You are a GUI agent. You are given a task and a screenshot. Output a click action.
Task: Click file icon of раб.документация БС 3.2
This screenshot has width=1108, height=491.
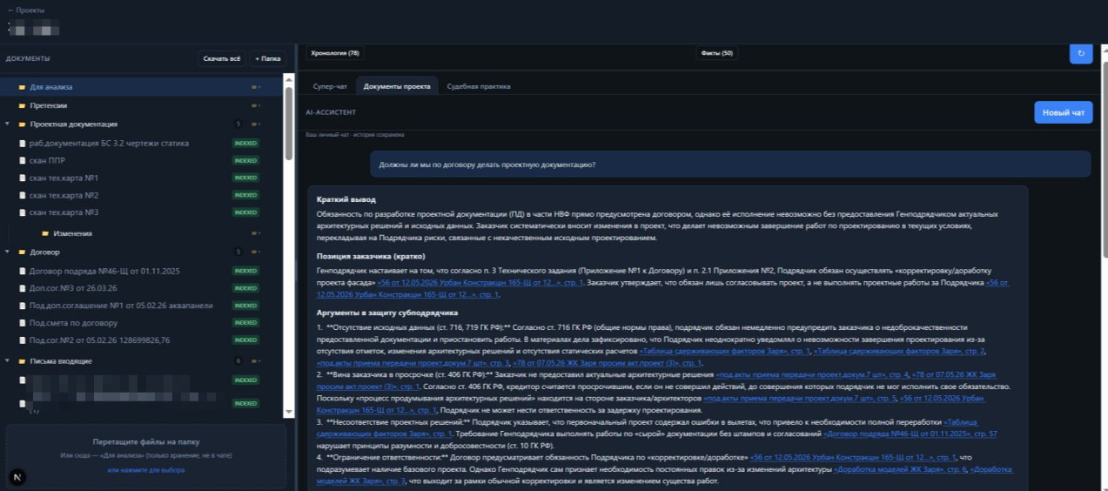click(22, 143)
